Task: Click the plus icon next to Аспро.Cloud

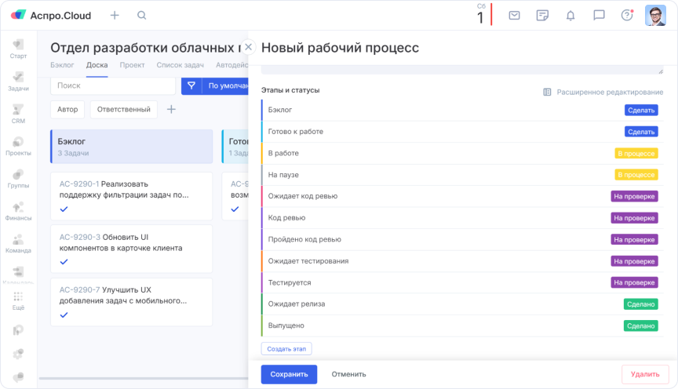Action: tap(115, 15)
